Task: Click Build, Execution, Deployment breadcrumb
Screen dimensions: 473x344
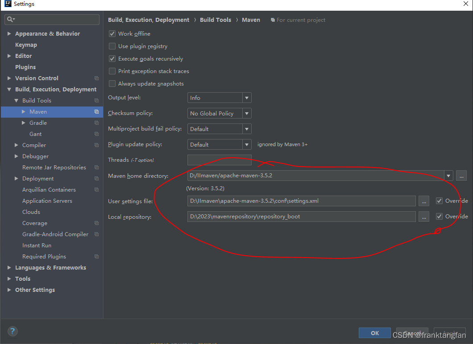Action: point(149,20)
